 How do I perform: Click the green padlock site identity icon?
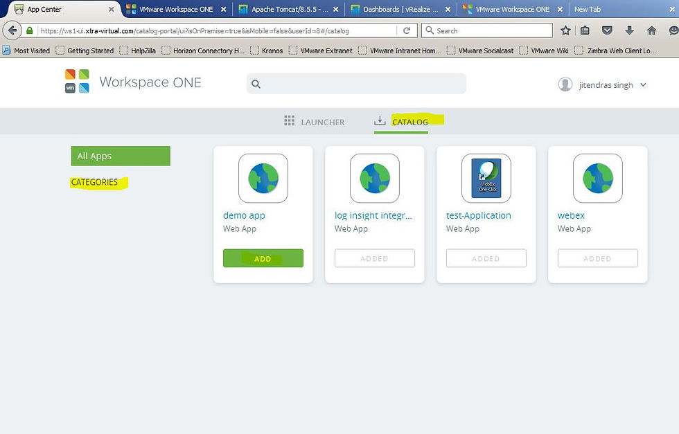pos(29,30)
